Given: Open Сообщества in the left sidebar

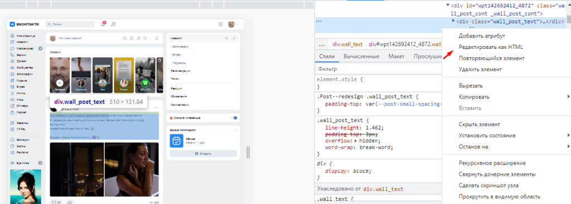Looking at the screenshot, I should tap(22, 67).
